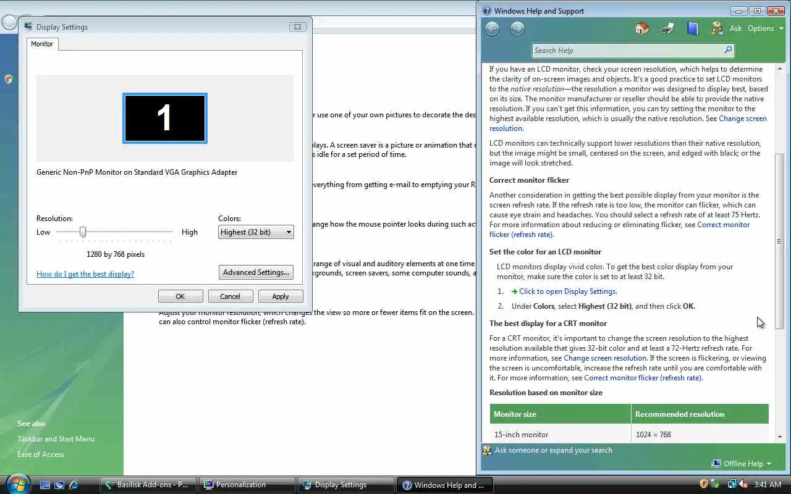791x494 pixels.
Task: Switch to Personalization taskbar button
Action: click(247, 485)
